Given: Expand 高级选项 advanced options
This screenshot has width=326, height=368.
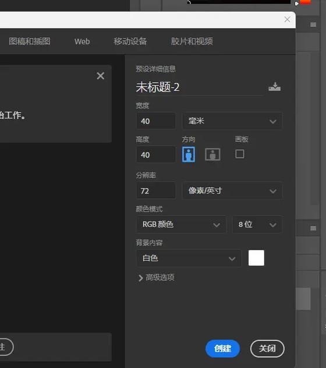Looking at the screenshot, I should click(x=157, y=278).
